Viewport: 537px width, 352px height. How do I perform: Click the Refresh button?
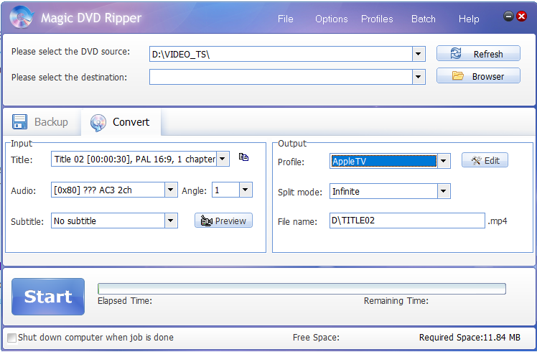pos(478,54)
